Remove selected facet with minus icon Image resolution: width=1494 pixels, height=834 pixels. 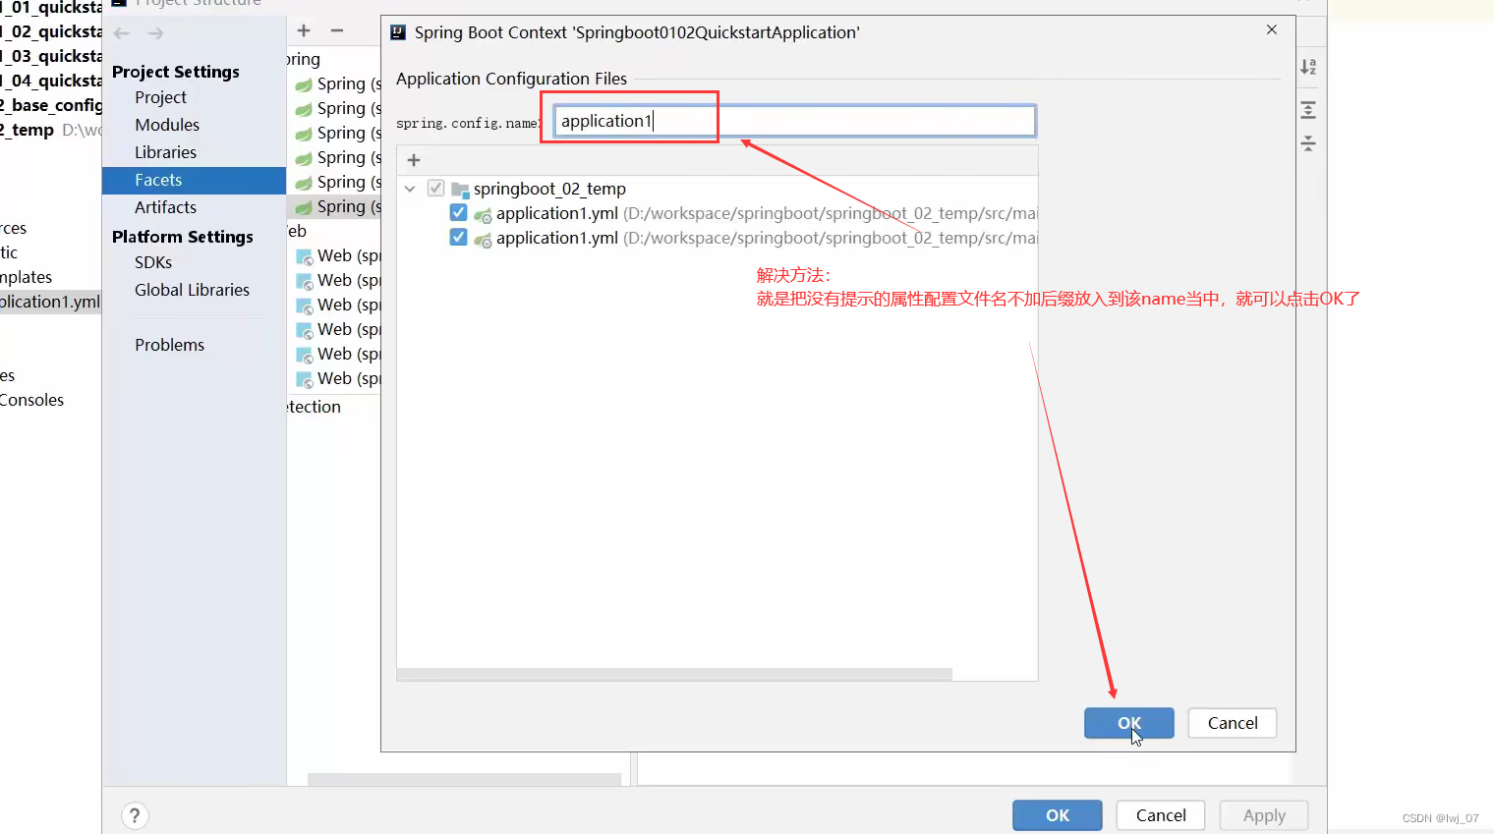[337, 30]
